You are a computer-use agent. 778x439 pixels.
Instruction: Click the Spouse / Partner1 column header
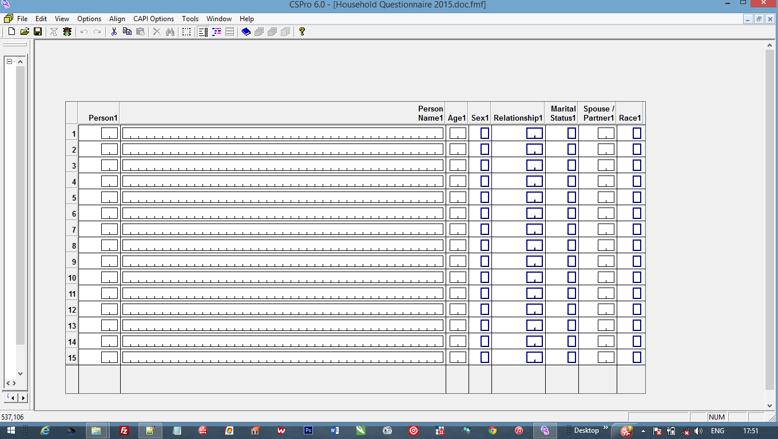598,113
